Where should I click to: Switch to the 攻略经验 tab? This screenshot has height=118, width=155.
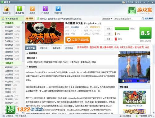click(43, 48)
